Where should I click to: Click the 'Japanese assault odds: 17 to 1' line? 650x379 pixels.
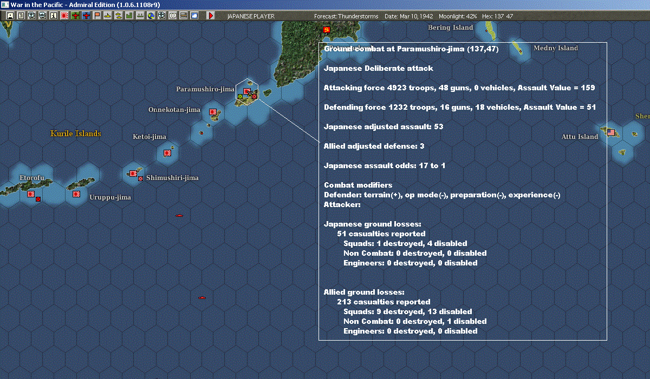385,165
